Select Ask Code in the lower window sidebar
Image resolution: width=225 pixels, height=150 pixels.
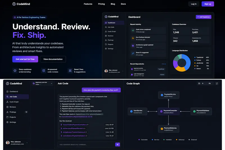point(17,97)
